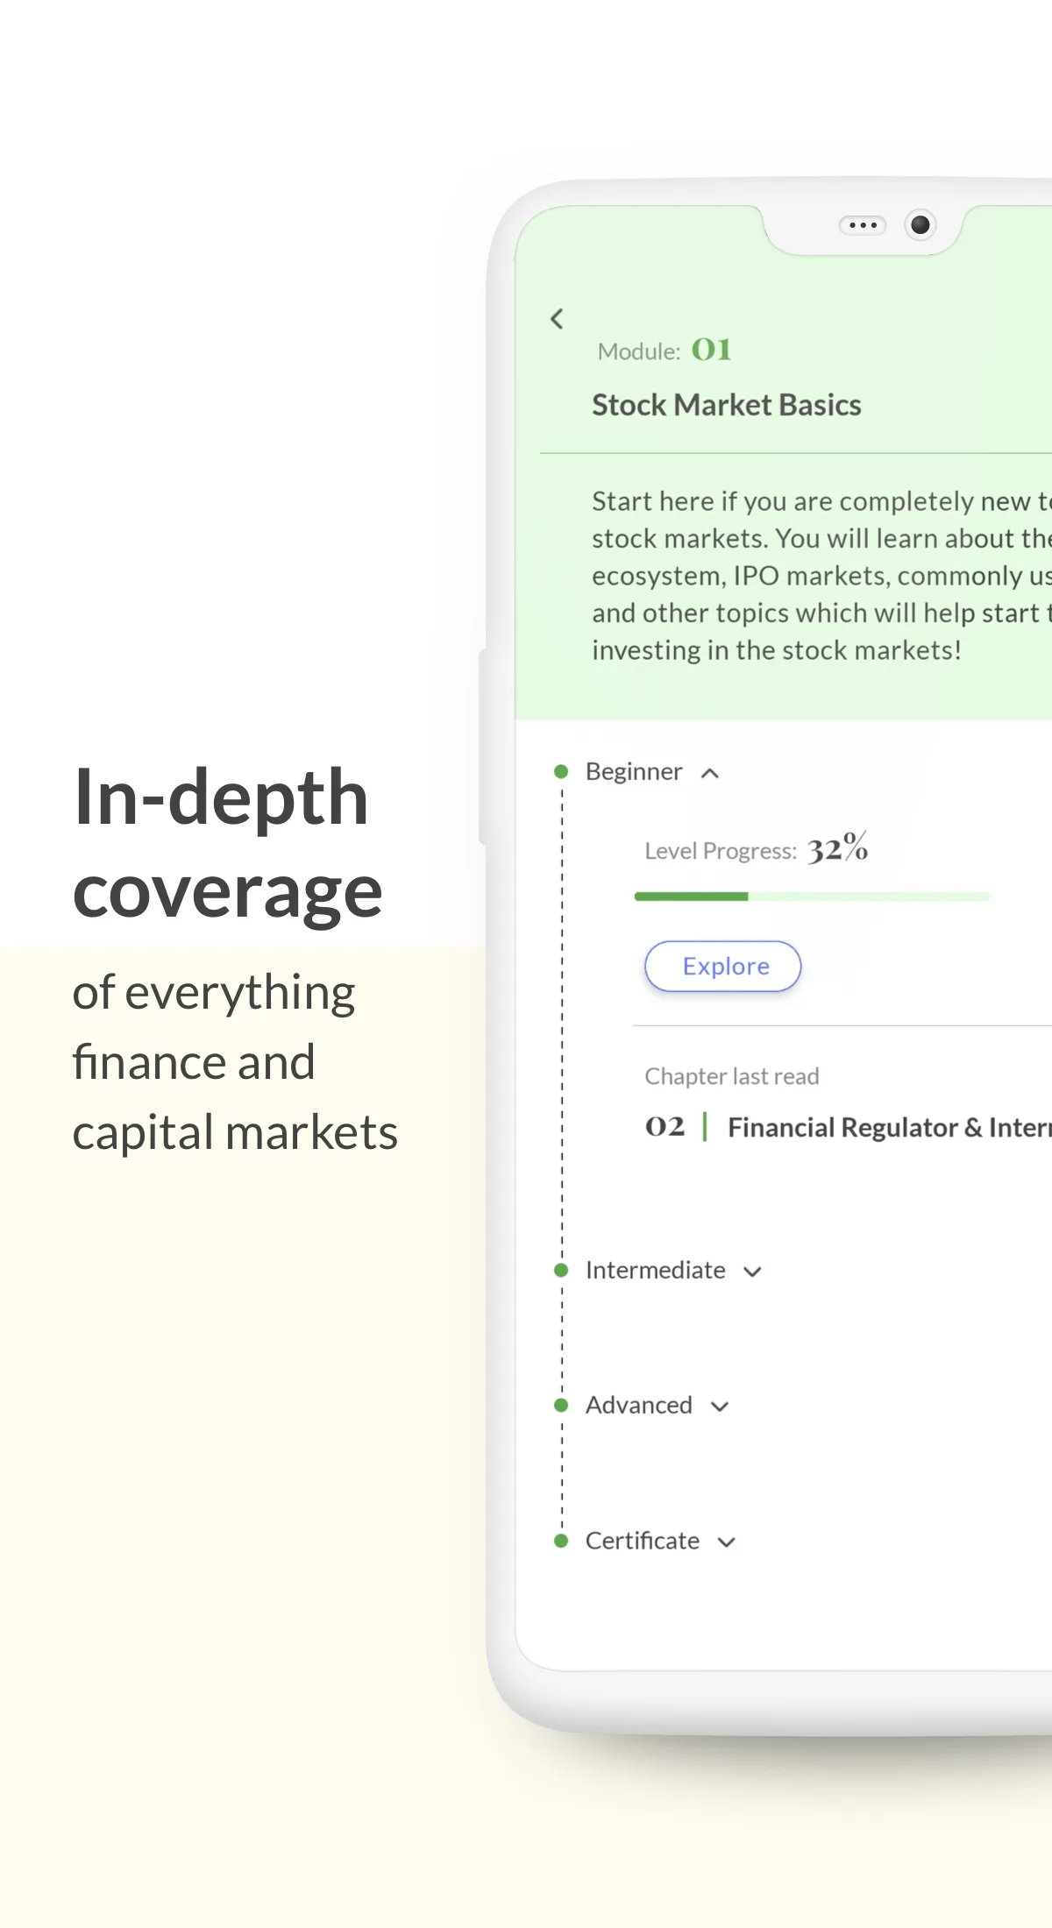Click the green dot beside Certificate
The image size is (1052, 1928).
[x=562, y=1541]
